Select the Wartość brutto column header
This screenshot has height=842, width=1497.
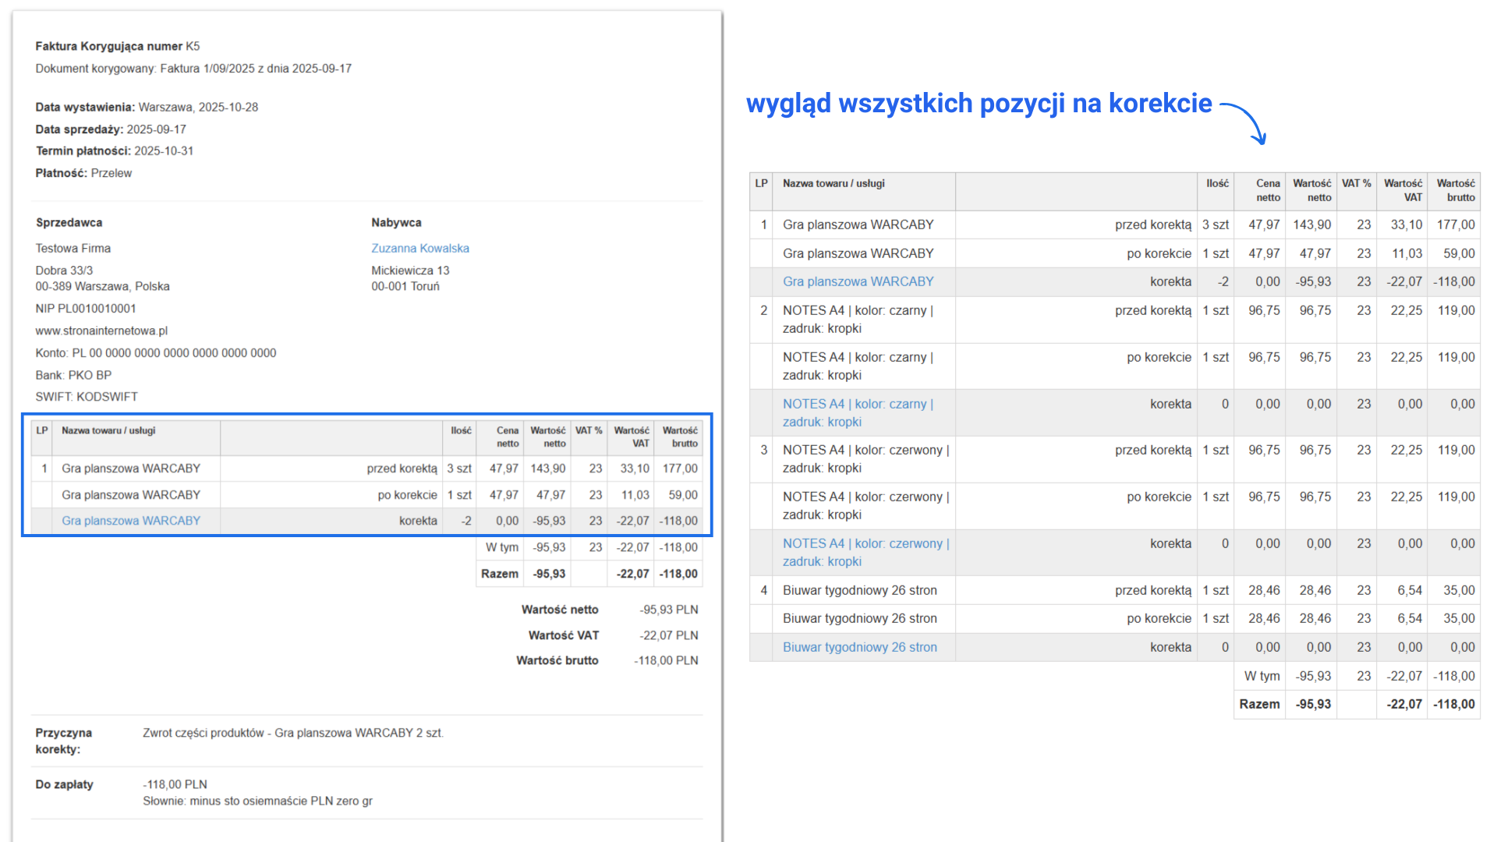click(678, 437)
